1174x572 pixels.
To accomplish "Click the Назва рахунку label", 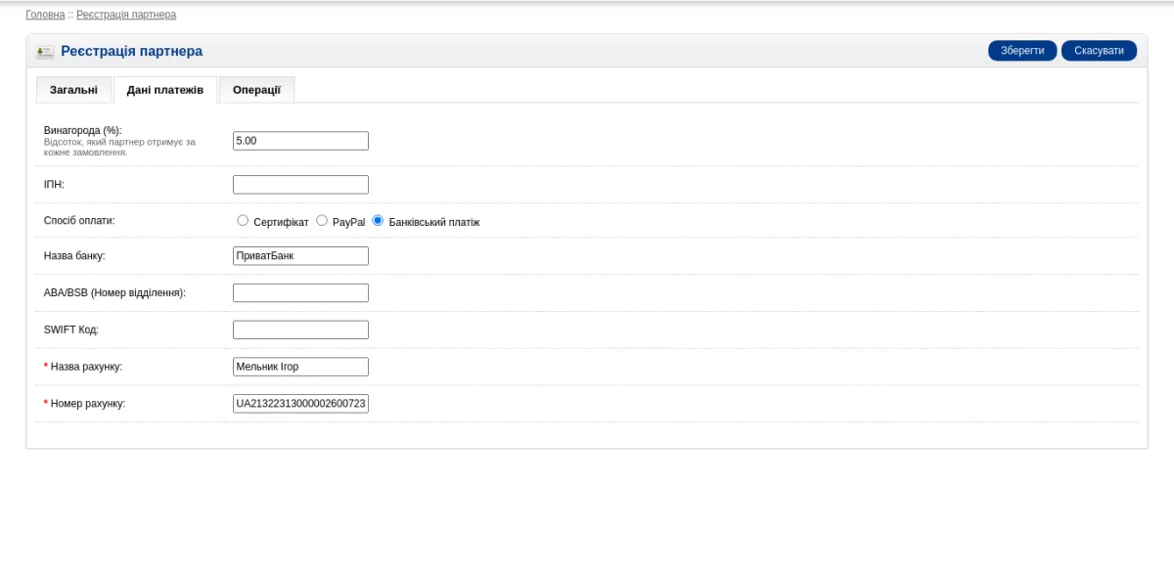I will pos(86,367).
